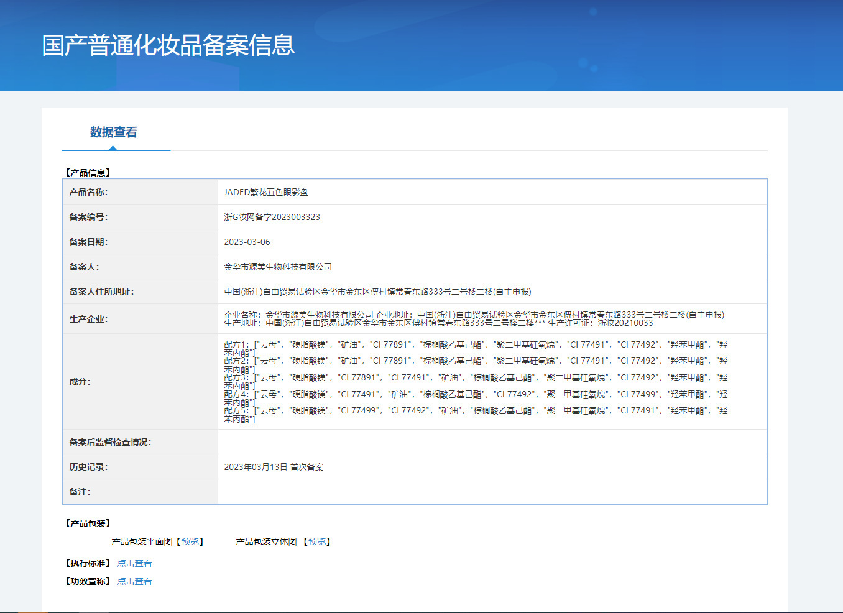843x613 pixels.
Task: Click the history entry 2023年03月13日 首次备案
Action: point(274,467)
